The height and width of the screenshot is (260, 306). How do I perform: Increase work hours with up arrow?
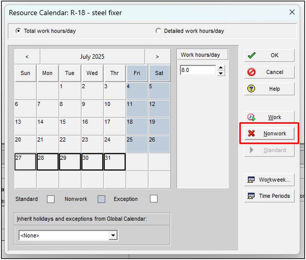221,68
